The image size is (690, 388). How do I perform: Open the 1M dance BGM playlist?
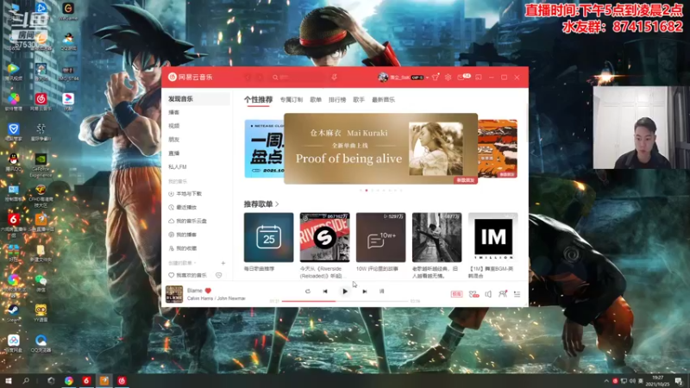tap(492, 238)
